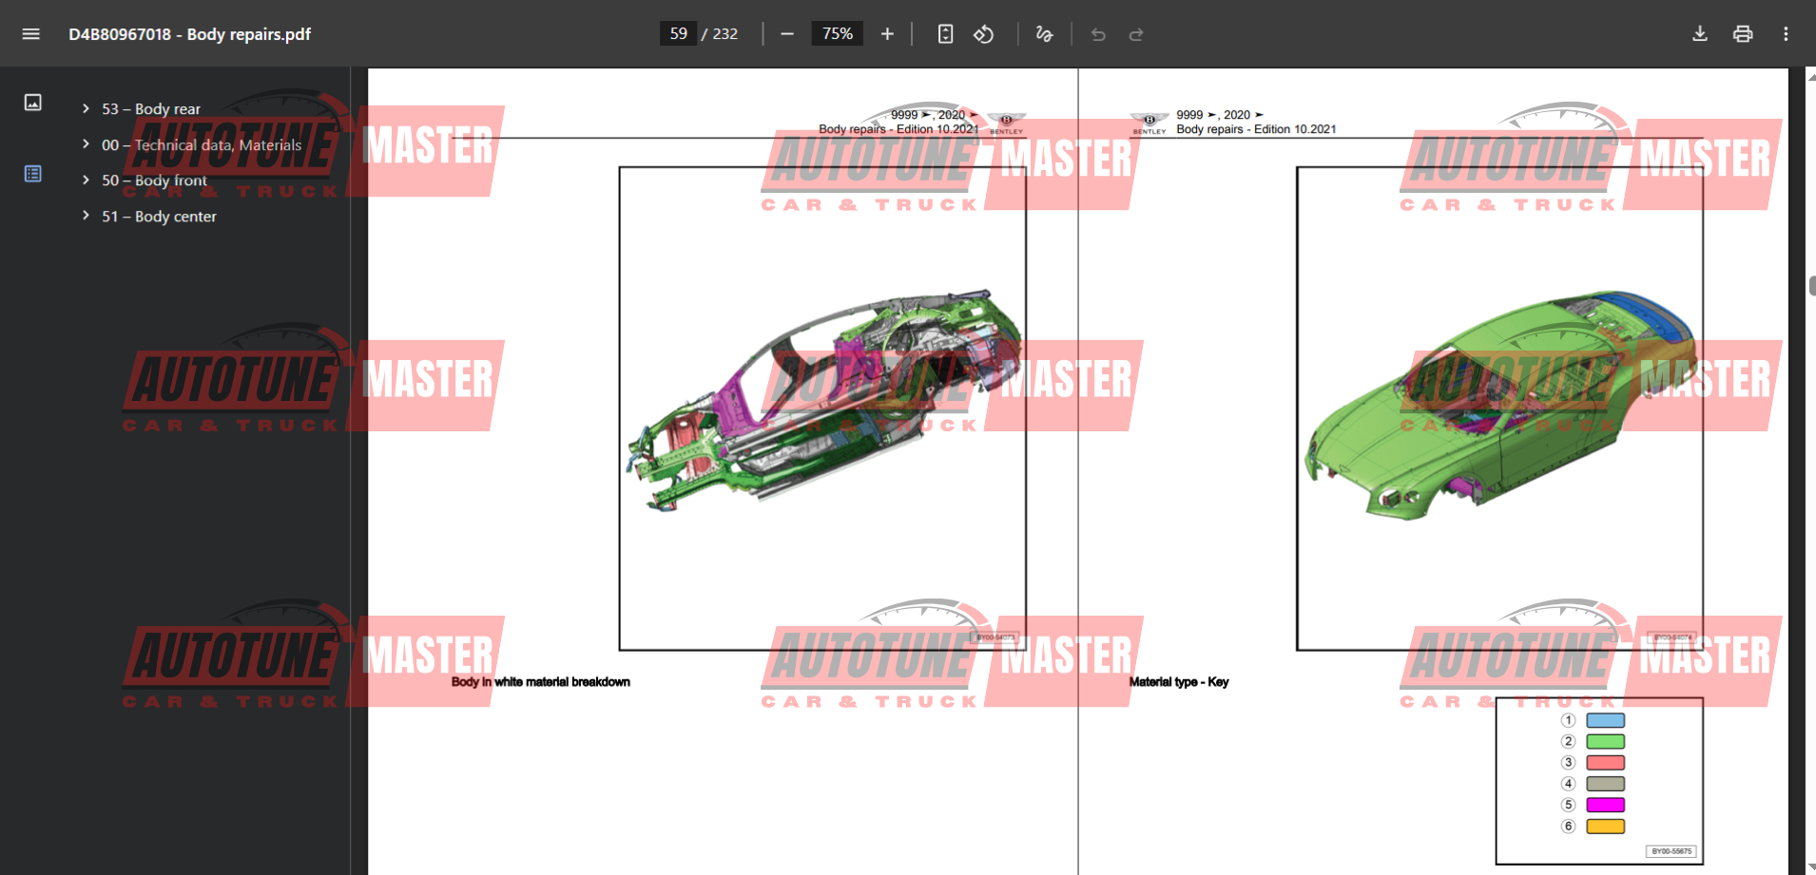Expand the "53 – Body rear" section
The height and width of the screenshot is (875, 1816).
click(x=87, y=108)
